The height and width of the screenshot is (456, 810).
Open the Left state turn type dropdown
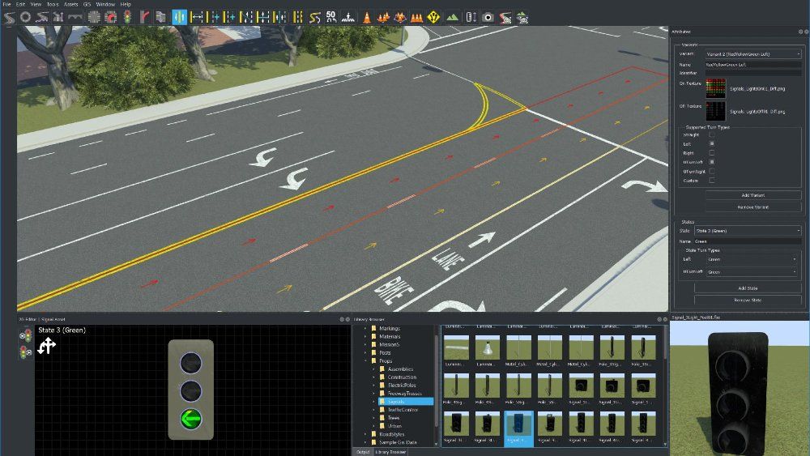pos(752,259)
